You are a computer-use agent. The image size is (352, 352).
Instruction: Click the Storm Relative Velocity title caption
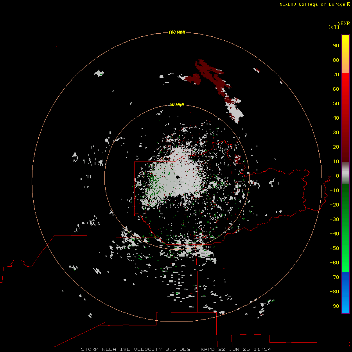point(176,349)
